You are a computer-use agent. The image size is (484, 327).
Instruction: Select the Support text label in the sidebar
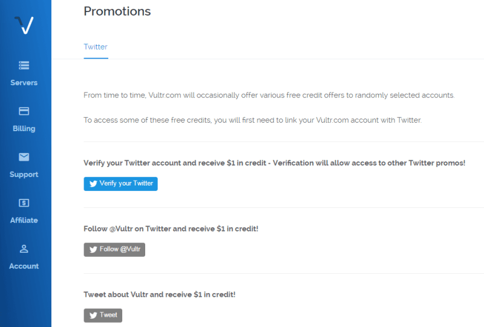[24, 175]
